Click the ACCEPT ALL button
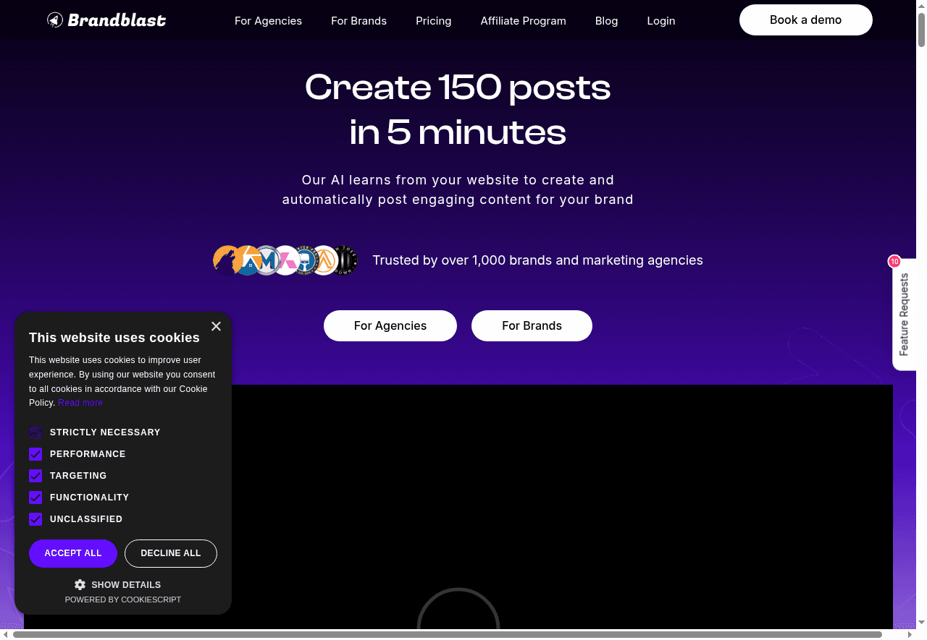This screenshot has height=640, width=927. [72, 553]
